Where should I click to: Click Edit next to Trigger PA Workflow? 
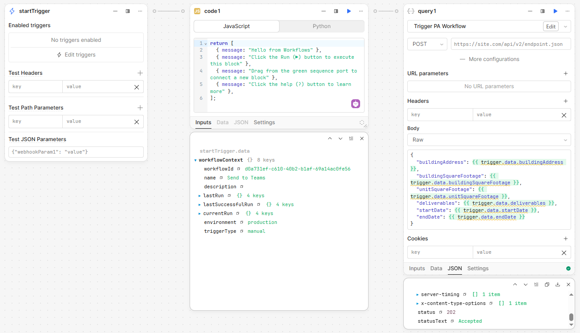pyautogui.click(x=551, y=26)
